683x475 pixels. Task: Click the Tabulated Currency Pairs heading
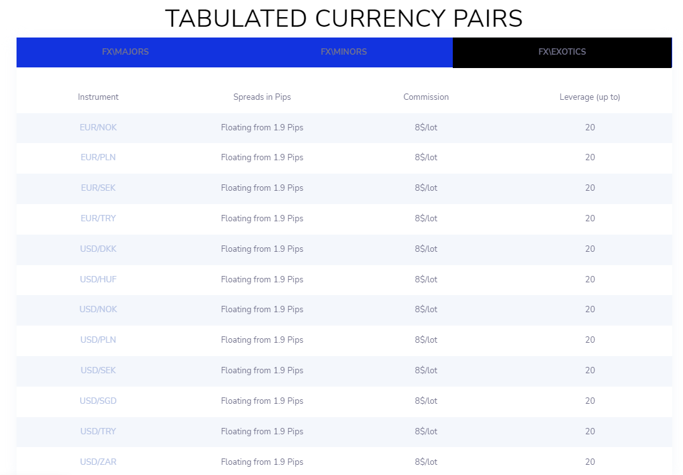[x=343, y=18]
